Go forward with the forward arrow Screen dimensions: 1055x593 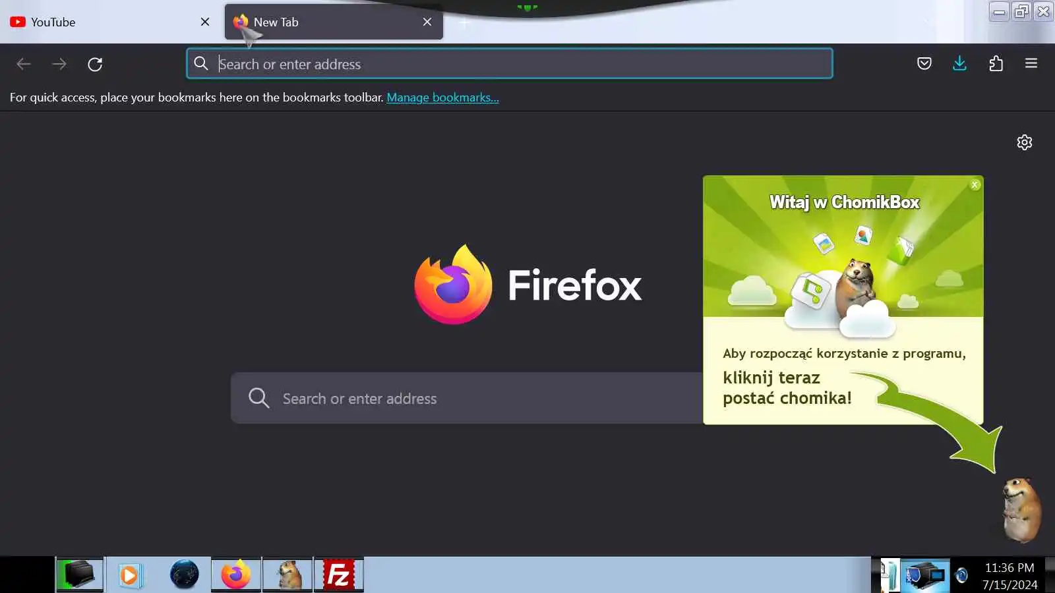point(59,64)
